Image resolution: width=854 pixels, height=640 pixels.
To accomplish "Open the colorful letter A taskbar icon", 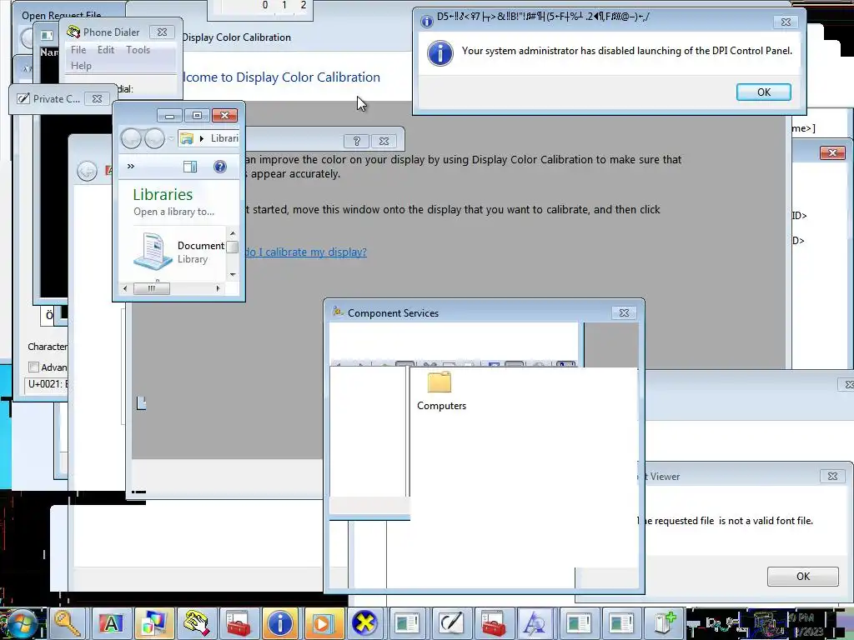I will click(x=111, y=623).
